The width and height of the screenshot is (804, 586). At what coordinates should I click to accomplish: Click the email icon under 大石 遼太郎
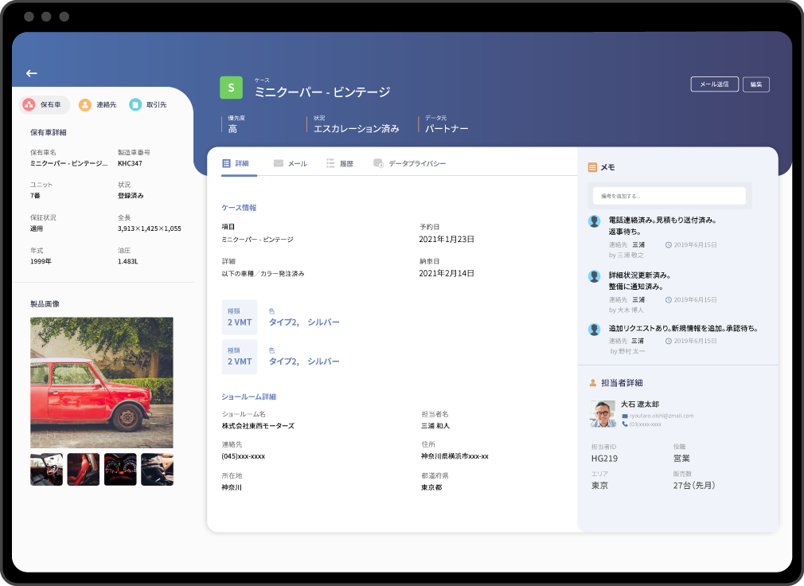[625, 416]
